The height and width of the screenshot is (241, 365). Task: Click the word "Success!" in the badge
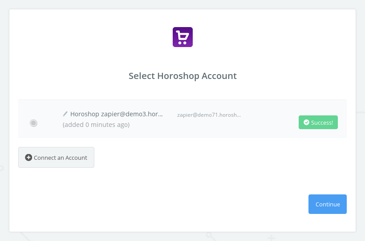[x=322, y=122]
